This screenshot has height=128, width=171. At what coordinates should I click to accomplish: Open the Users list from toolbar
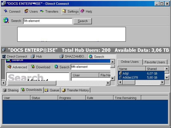tap(31, 11)
